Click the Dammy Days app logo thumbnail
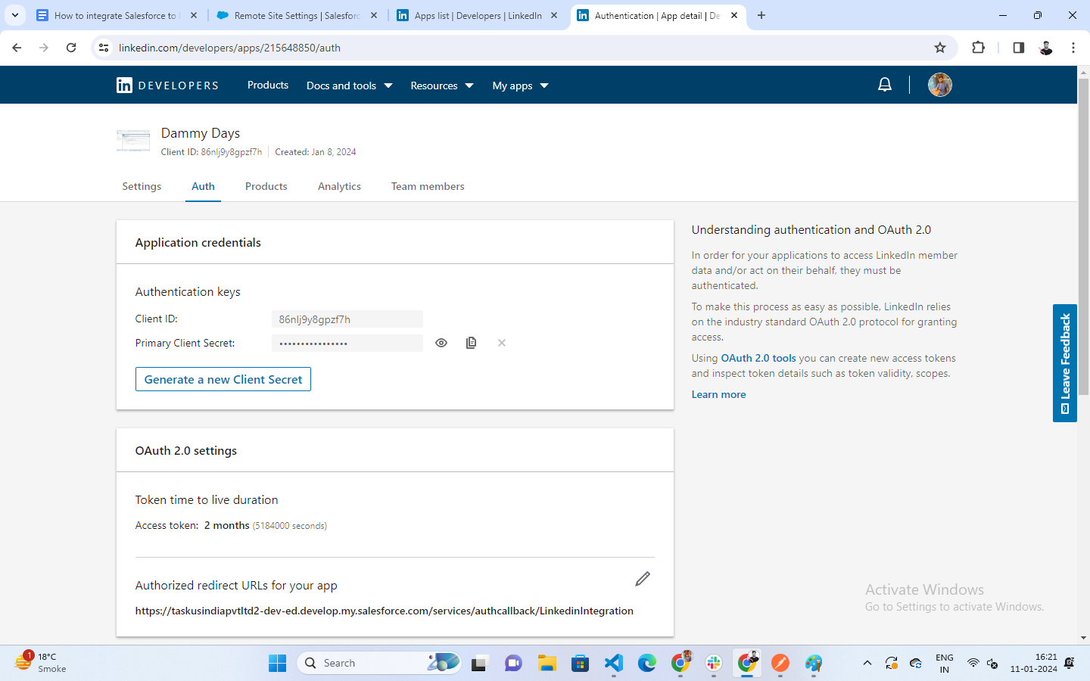Viewport: 1090px width, 681px height. coord(133,141)
